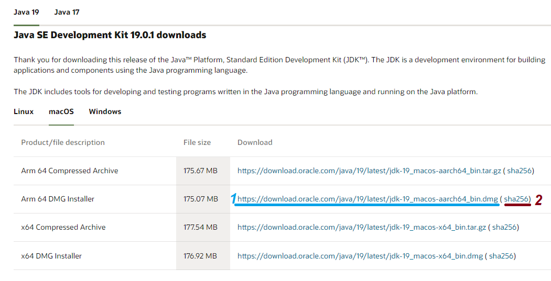Click the 'x64 Compressed Archive' row label
Viewport: 551px width, 281px height.
(x=63, y=227)
